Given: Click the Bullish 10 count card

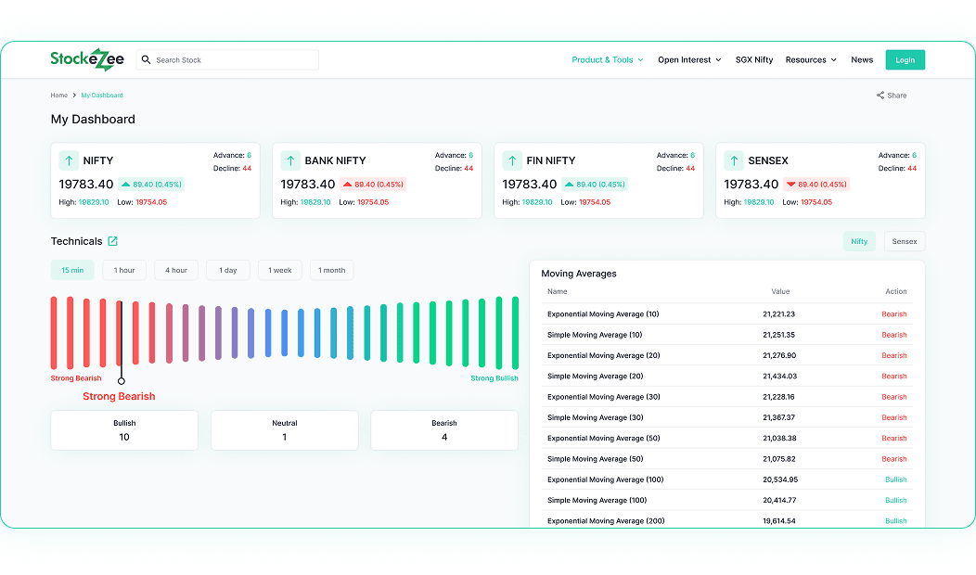Looking at the screenshot, I should 124,430.
